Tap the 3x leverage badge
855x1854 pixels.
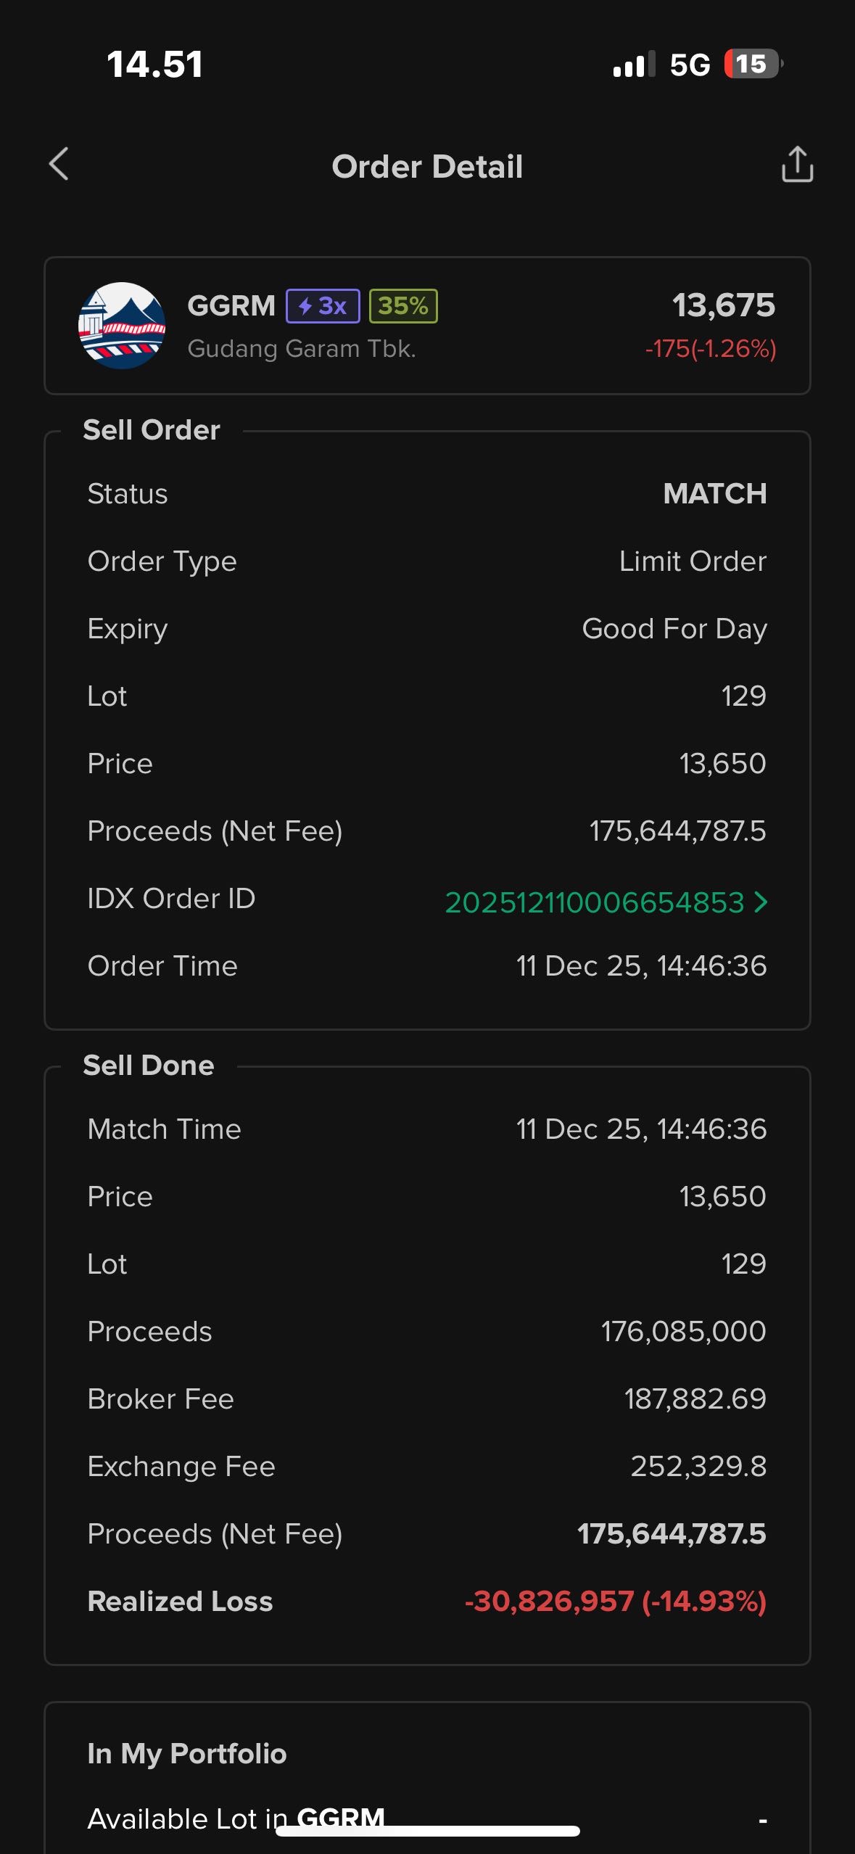point(323,306)
